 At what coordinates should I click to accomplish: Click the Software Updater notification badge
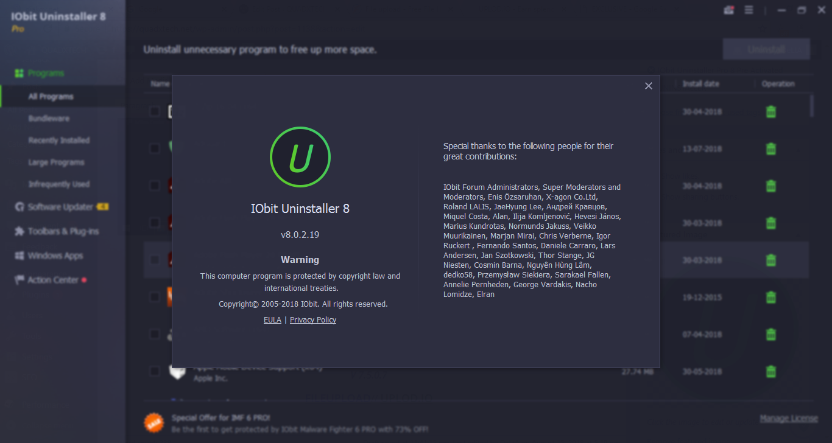pyautogui.click(x=102, y=207)
